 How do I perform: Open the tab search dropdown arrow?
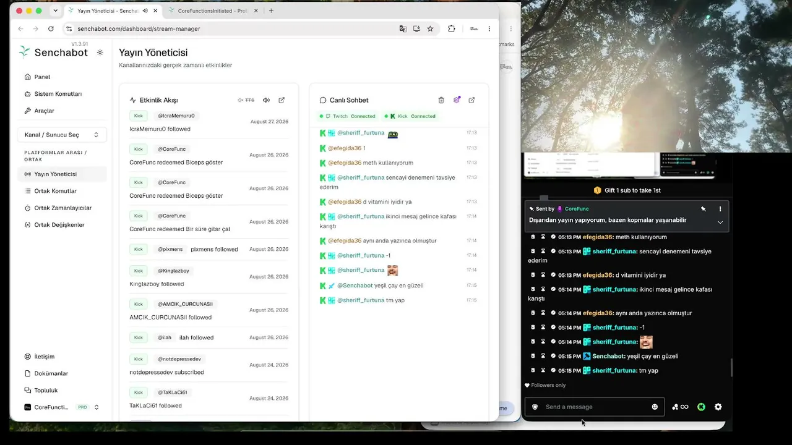coord(55,11)
